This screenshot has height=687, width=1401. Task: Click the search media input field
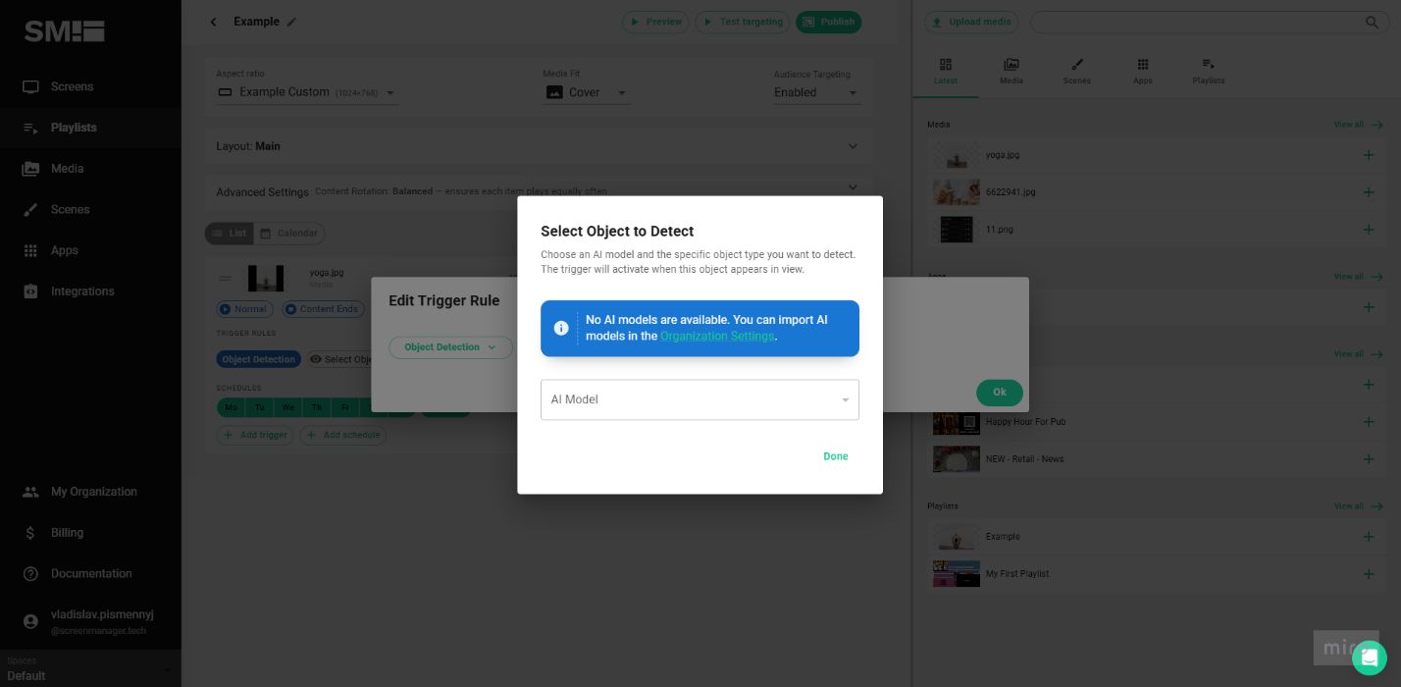(1207, 22)
